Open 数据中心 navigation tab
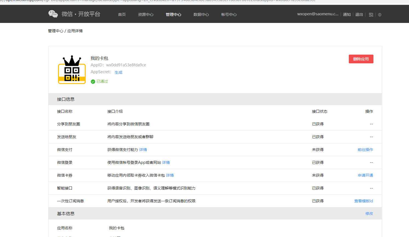This screenshot has height=237, width=409. [201, 14]
